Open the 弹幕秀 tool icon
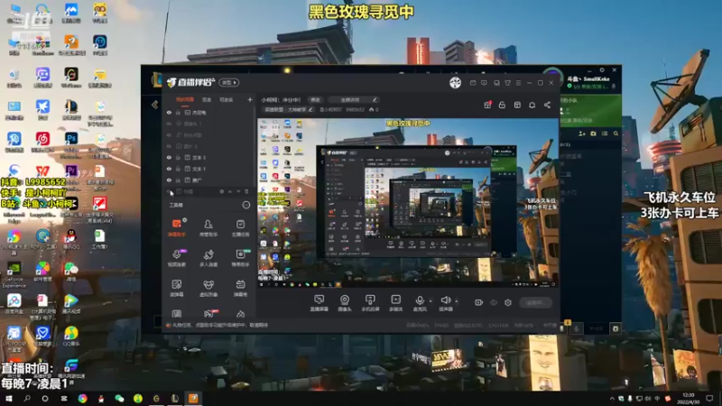The width and height of the screenshot is (722, 406). click(240, 288)
